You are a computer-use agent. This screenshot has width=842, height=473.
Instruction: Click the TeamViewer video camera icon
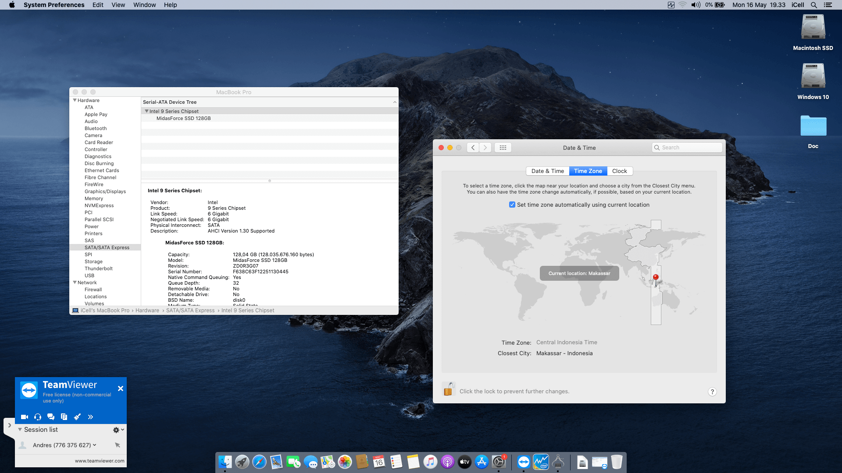tap(25, 417)
